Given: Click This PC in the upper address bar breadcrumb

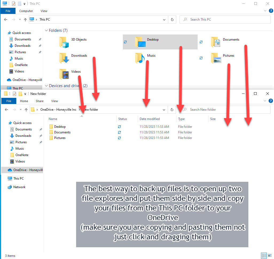Looking at the screenshot, I should coord(45,20).
